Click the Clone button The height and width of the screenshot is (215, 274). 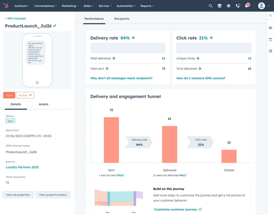click(9, 95)
